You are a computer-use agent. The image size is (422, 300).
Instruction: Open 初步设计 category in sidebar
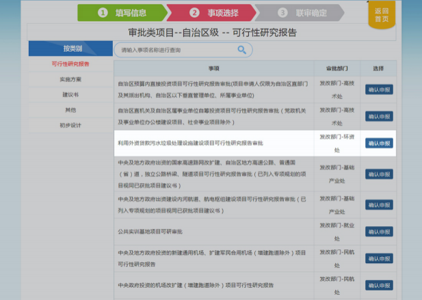point(70,125)
